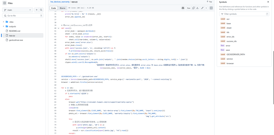Screen dimensions: 274x135
Task: Click the Copilot icon button
Action: [183, 8]
